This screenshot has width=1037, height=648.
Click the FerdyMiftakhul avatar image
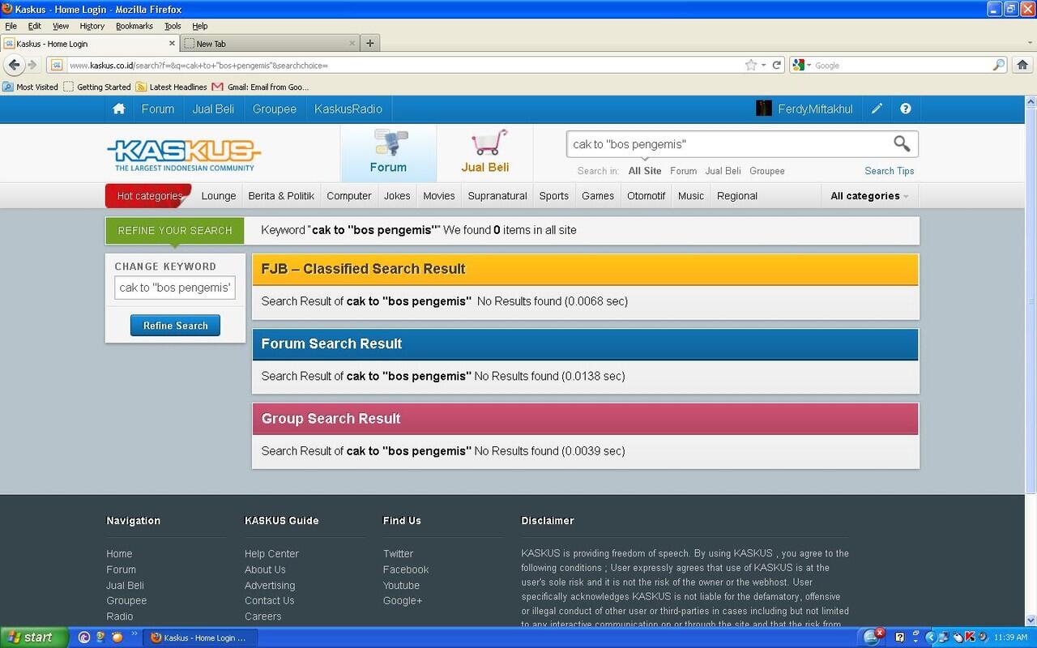pos(763,109)
